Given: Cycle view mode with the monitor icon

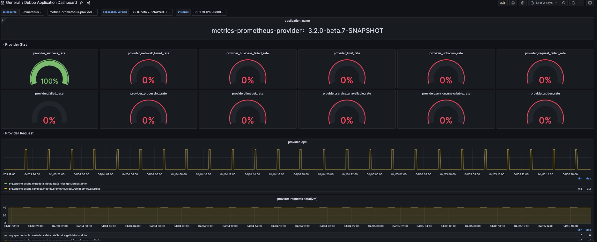Looking at the screenshot, I should coord(590,3).
